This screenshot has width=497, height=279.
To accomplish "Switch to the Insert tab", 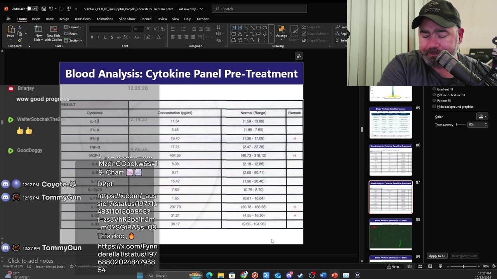I will point(36,19).
